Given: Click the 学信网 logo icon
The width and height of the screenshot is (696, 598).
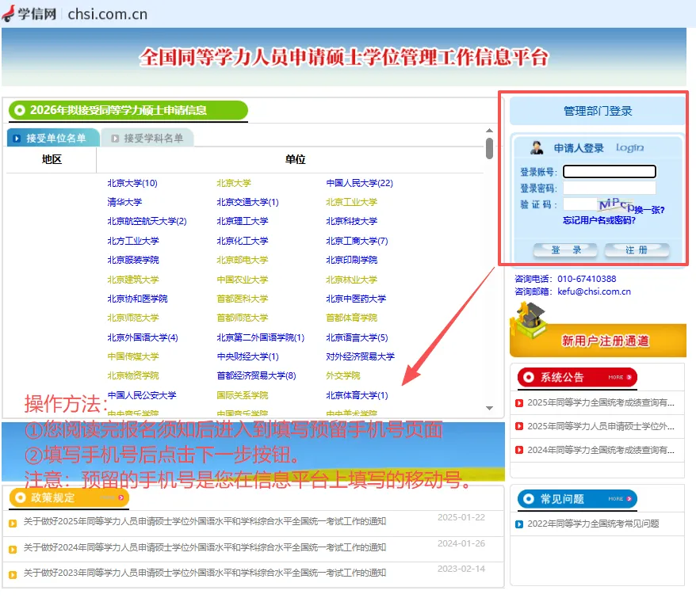Looking at the screenshot, I should (8, 13).
